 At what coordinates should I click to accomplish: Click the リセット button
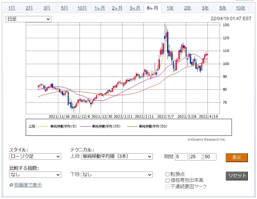click(237, 176)
